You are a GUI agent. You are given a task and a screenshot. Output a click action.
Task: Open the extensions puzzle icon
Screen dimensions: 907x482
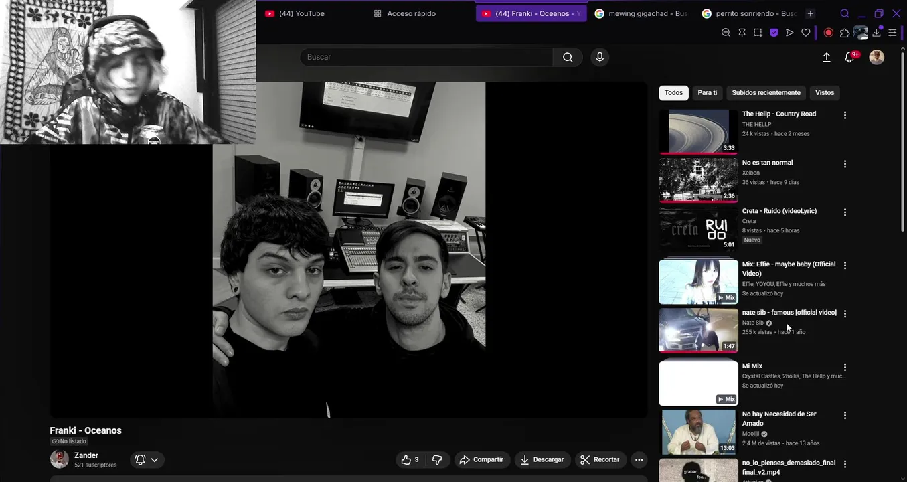845,33
